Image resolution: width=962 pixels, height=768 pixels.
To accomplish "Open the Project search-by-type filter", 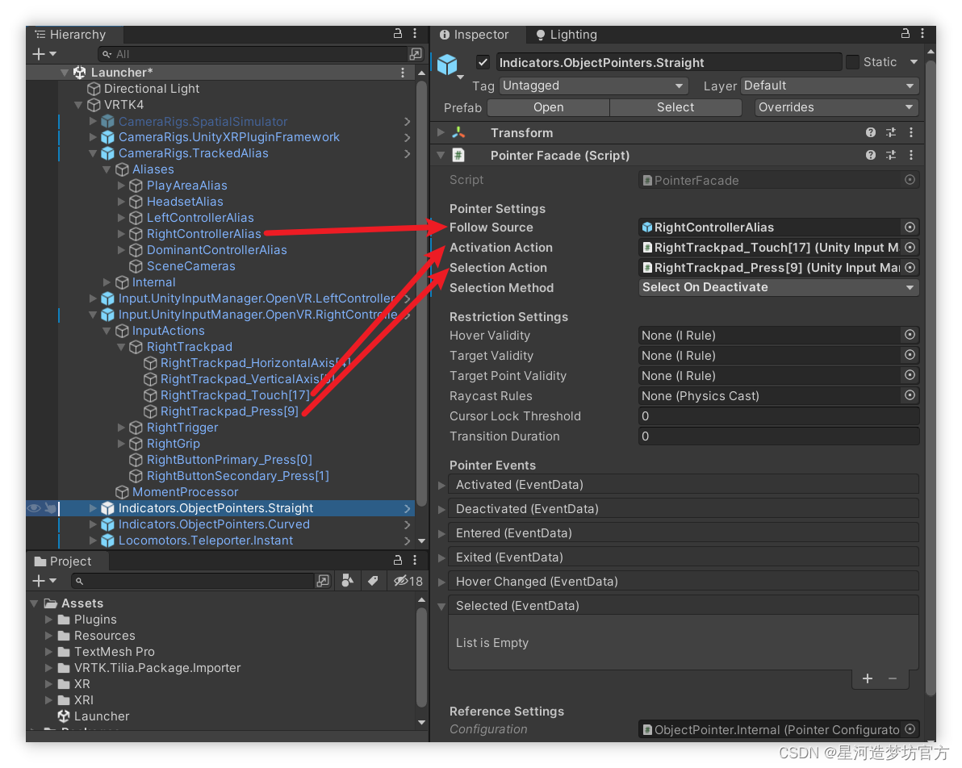I will (x=347, y=580).
